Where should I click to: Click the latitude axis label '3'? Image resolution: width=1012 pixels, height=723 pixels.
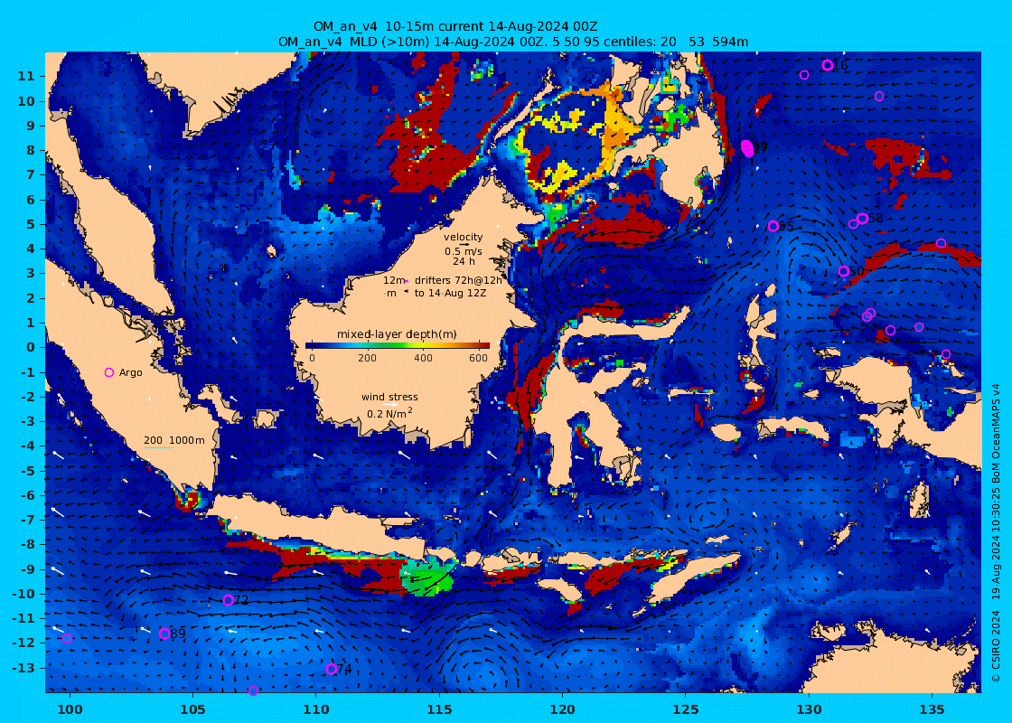(x=30, y=273)
